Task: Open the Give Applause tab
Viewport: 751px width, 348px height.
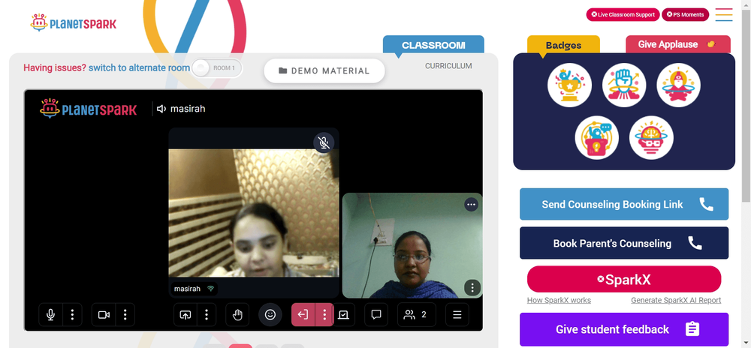Action: (677, 44)
